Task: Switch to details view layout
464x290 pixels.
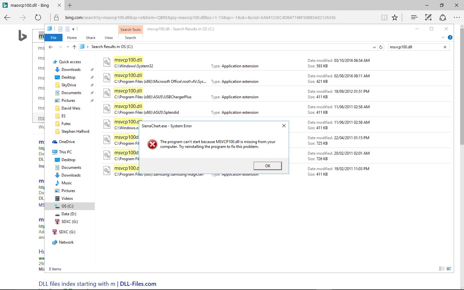Action: [442, 269]
